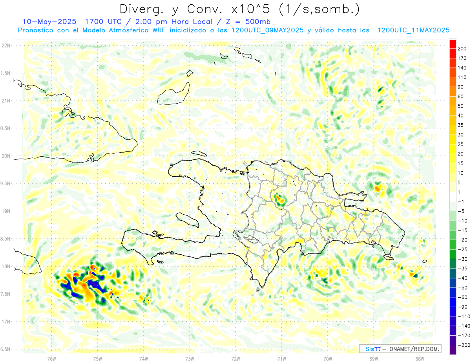Click the '70W' longitude label
This screenshot has width=471, height=364.
coord(328,359)
